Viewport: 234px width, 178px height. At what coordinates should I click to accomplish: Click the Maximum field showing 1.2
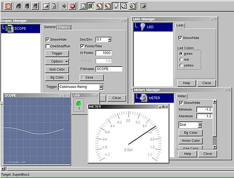pos(204,116)
